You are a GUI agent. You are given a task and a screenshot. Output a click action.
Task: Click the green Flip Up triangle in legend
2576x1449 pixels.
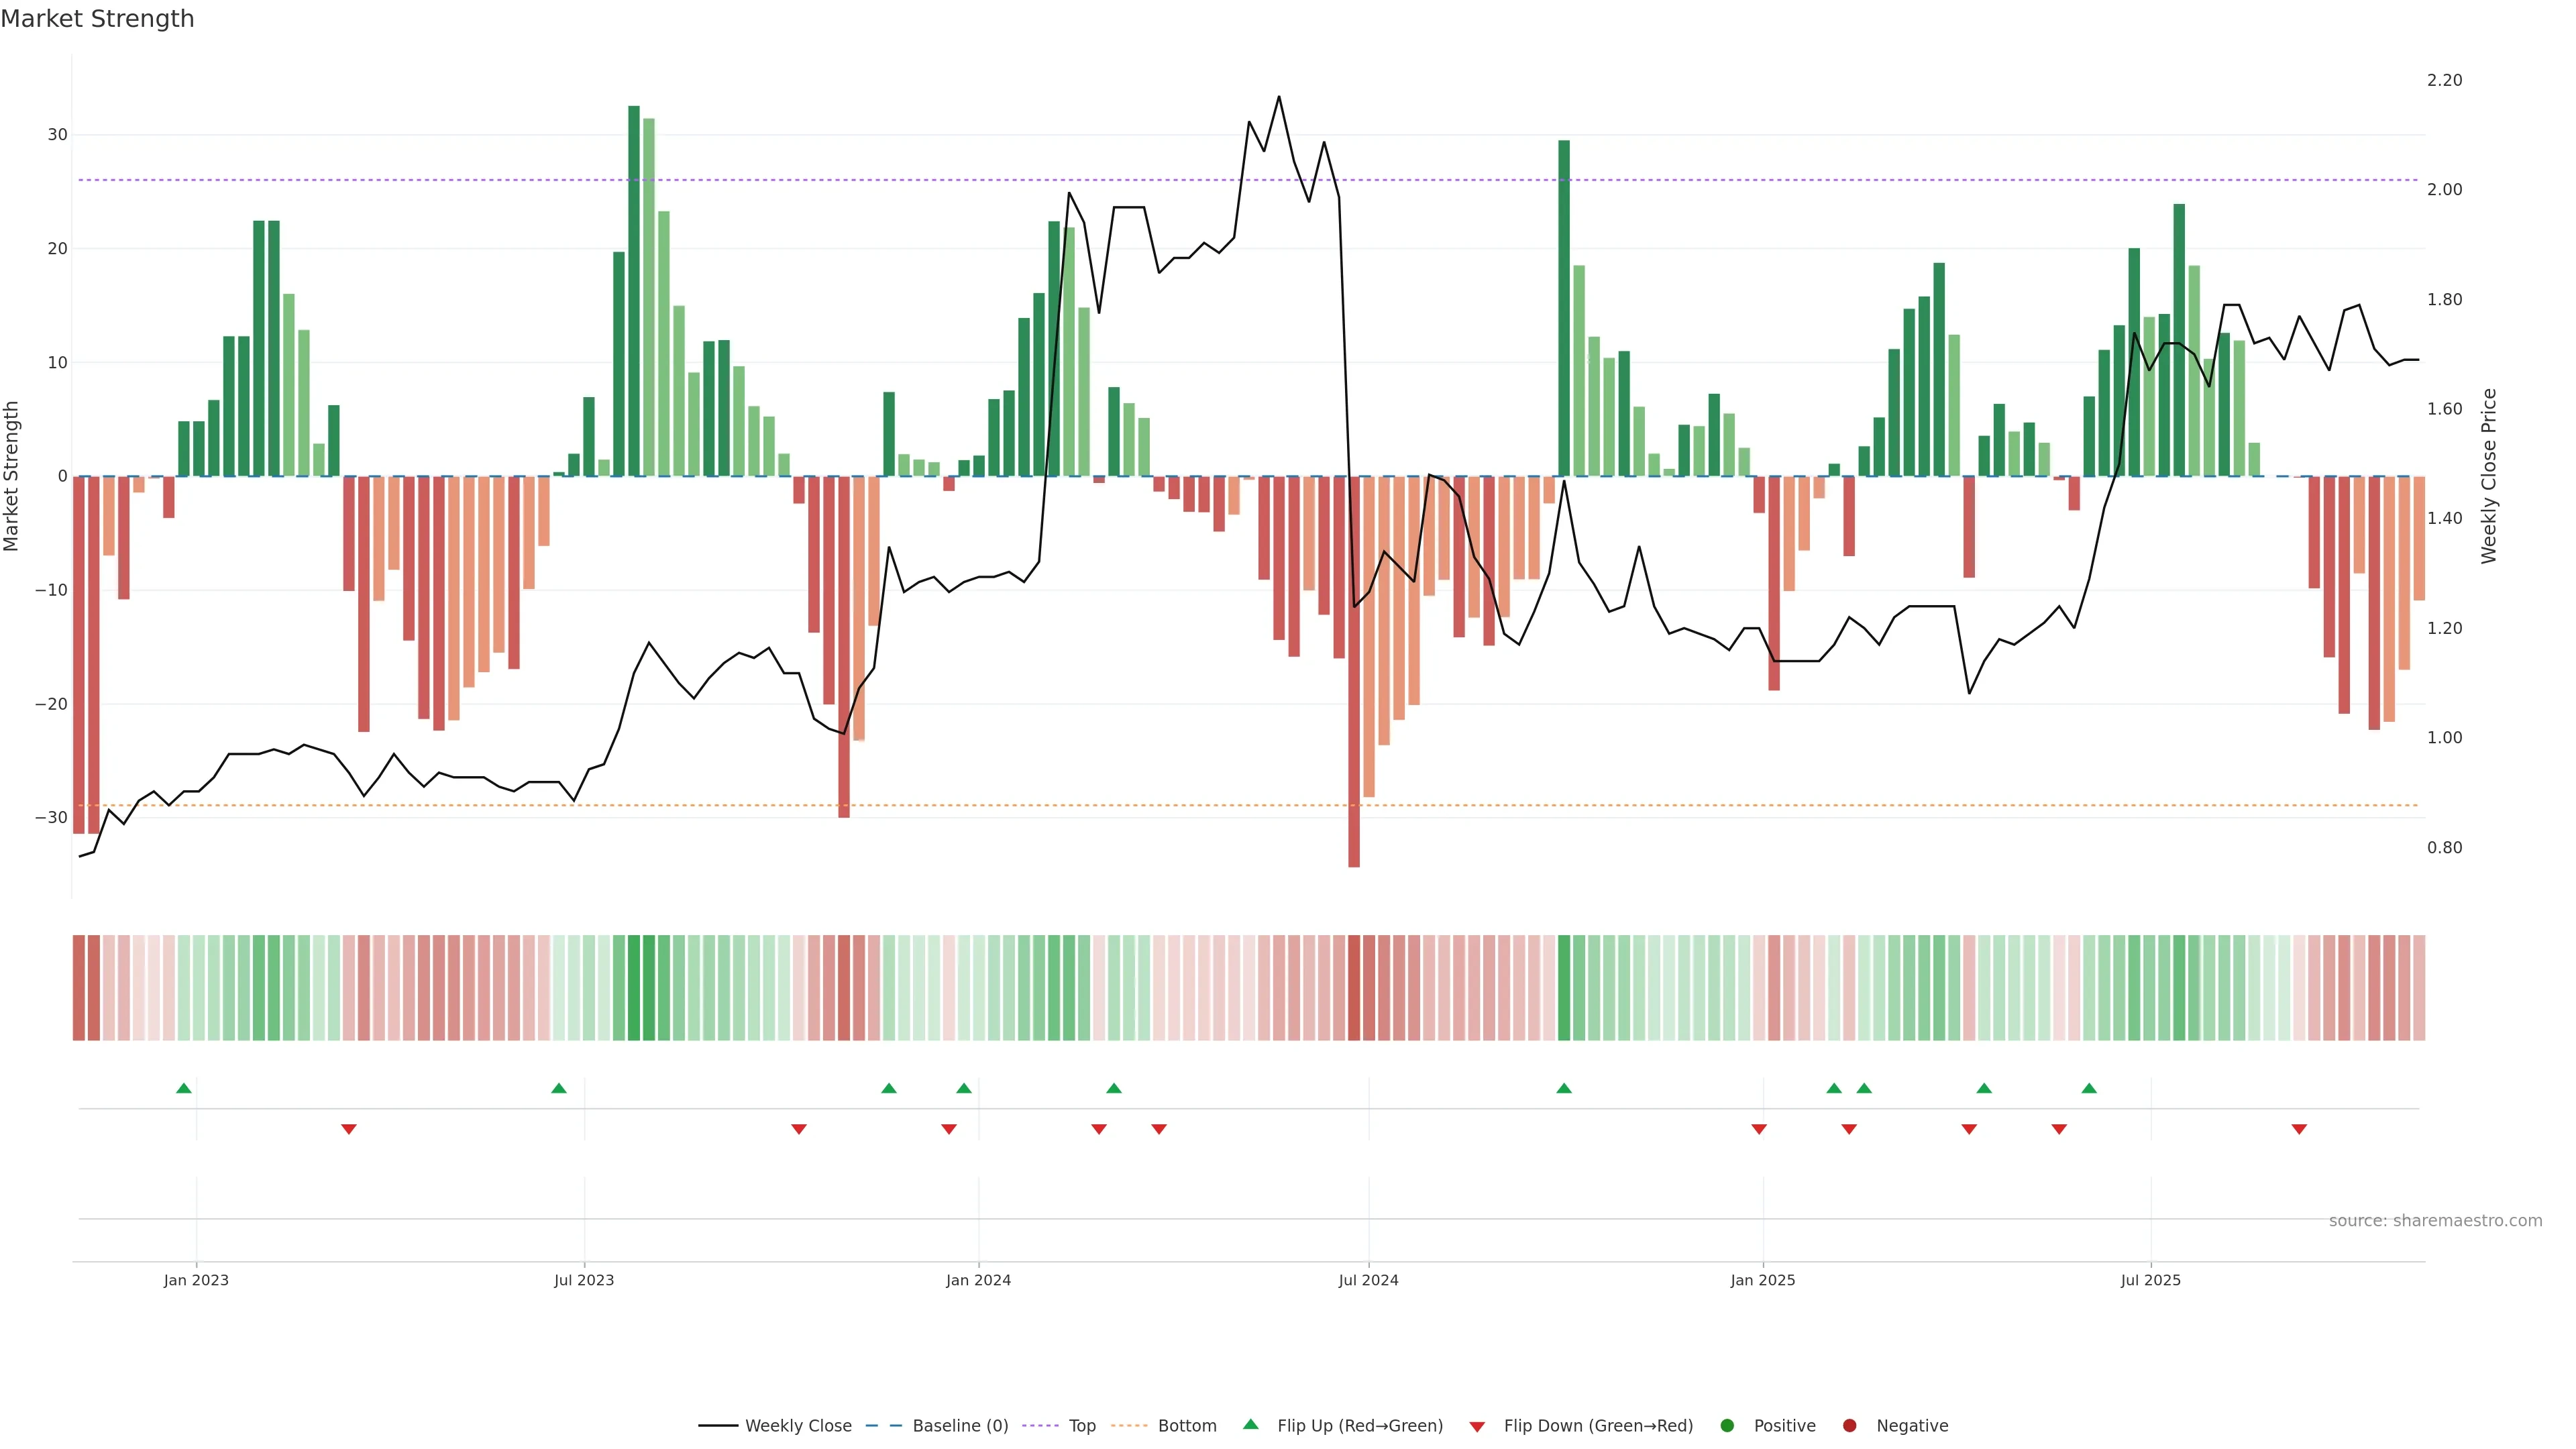coord(1250,1424)
